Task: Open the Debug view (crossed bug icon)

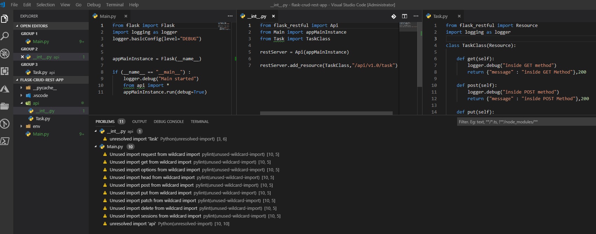Action: [x=5, y=53]
